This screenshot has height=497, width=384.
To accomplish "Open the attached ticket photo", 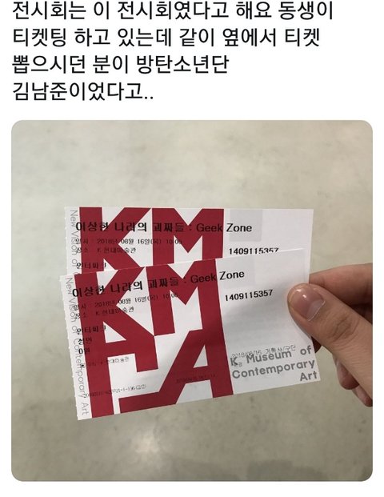I will click(x=192, y=300).
